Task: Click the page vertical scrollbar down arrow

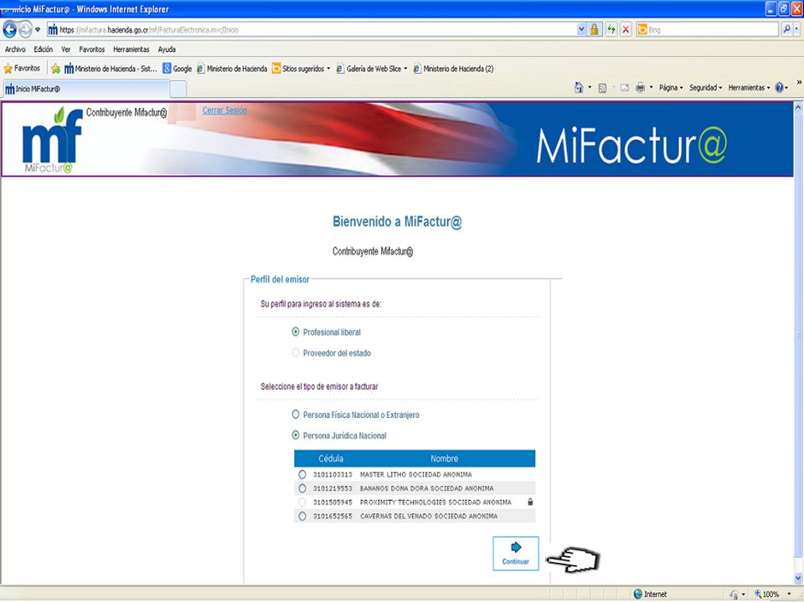Action: (x=798, y=579)
